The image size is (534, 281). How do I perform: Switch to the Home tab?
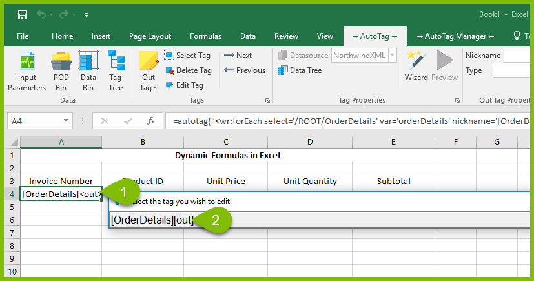point(63,36)
